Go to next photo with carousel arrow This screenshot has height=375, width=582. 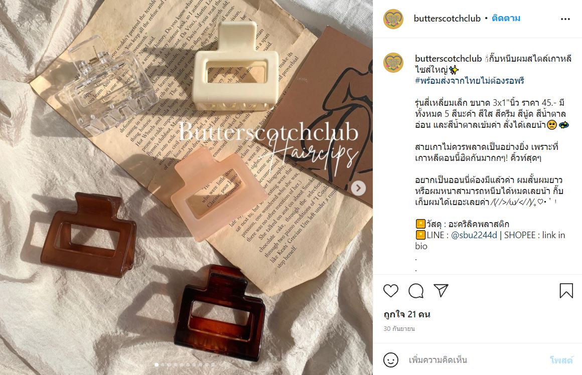(x=358, y=188)
